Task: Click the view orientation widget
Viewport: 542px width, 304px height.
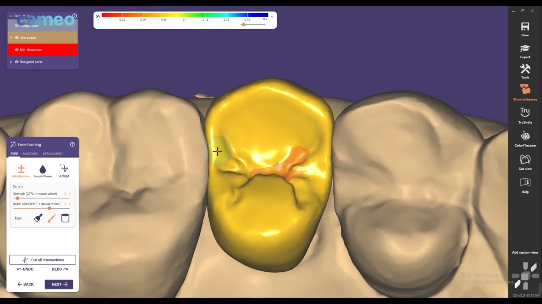Action: 525,276
